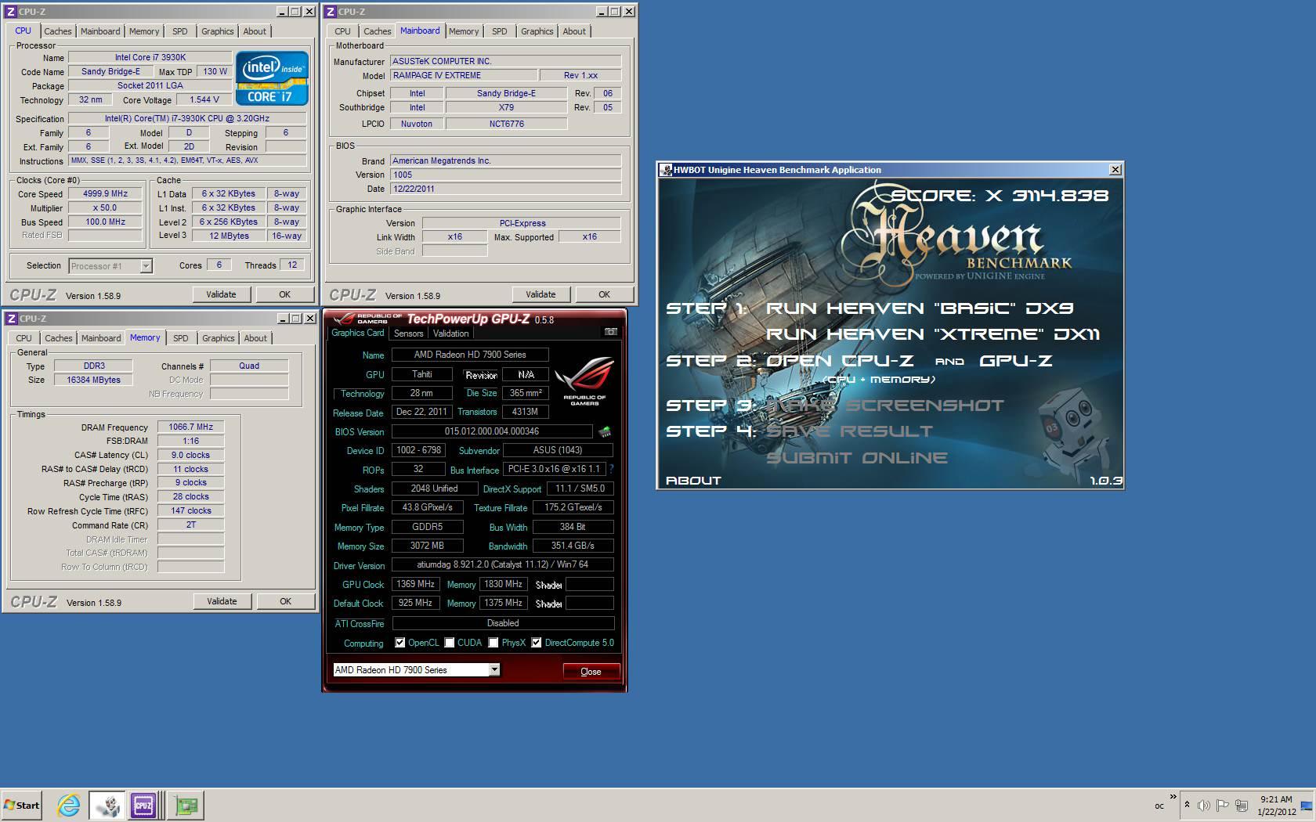Image resolution: width=1316 pixels, height=822 pixels.
Task: Click Validate in the CPU window
Action: point(221,294)
